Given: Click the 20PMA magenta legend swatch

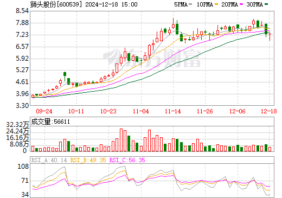Looking at the screenshot, I should 241,4.
